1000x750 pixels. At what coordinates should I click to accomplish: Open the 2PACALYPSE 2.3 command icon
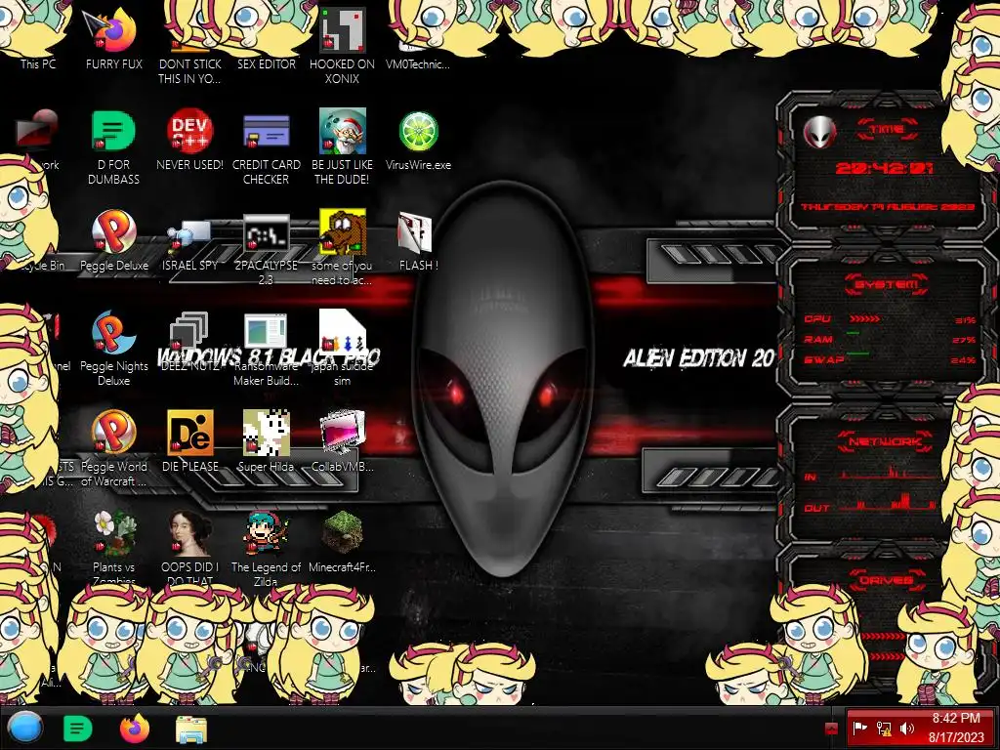click(x=266, y=233)
